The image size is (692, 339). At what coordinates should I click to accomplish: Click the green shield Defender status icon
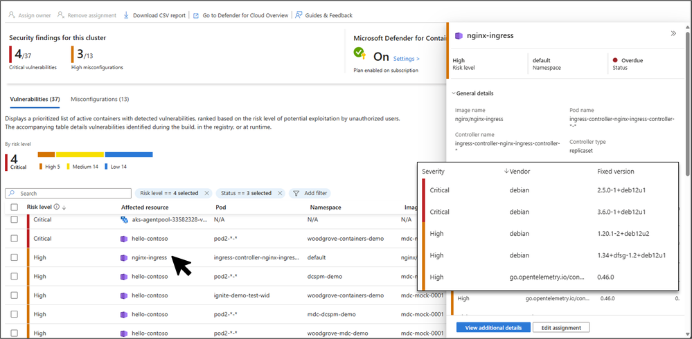(x=360, y=53)
